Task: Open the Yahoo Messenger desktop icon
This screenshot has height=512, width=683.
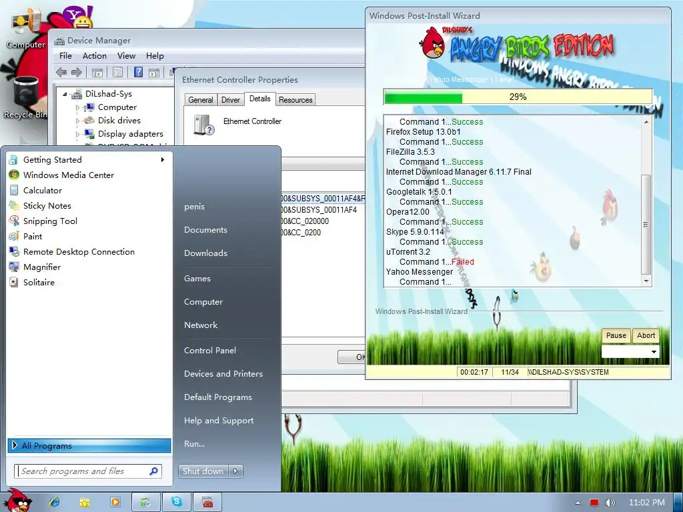Action: coord(77,17)
